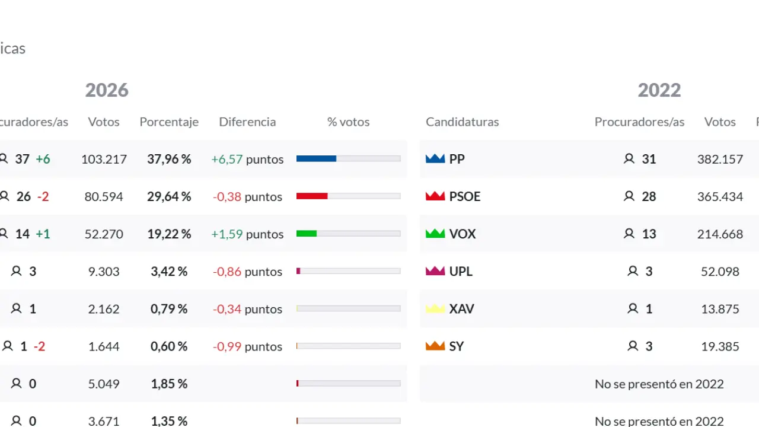
Task: Select the PSOE party name
Action: click(x=465, y=196)
